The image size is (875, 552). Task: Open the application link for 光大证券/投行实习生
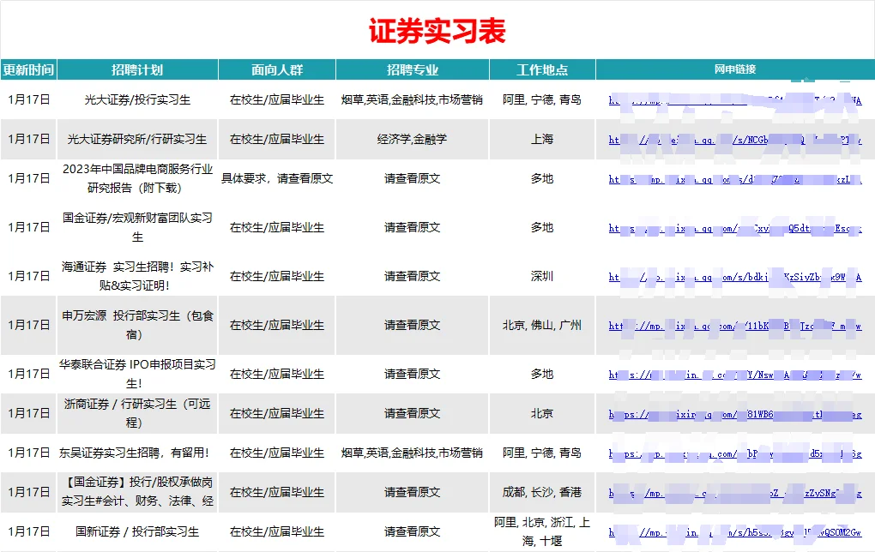click(x=735, y=100)
